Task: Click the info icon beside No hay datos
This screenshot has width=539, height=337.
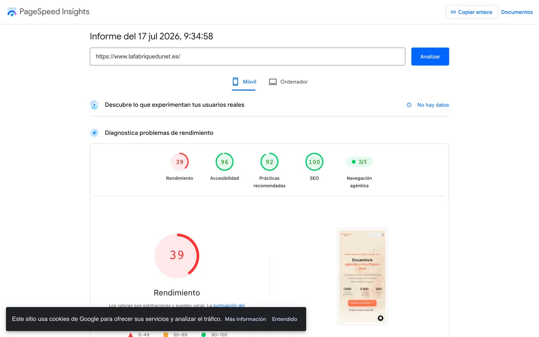Action: tap(409, 105)
